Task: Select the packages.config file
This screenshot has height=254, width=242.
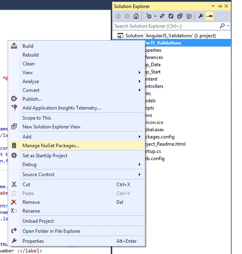Action: coord(160,137)
